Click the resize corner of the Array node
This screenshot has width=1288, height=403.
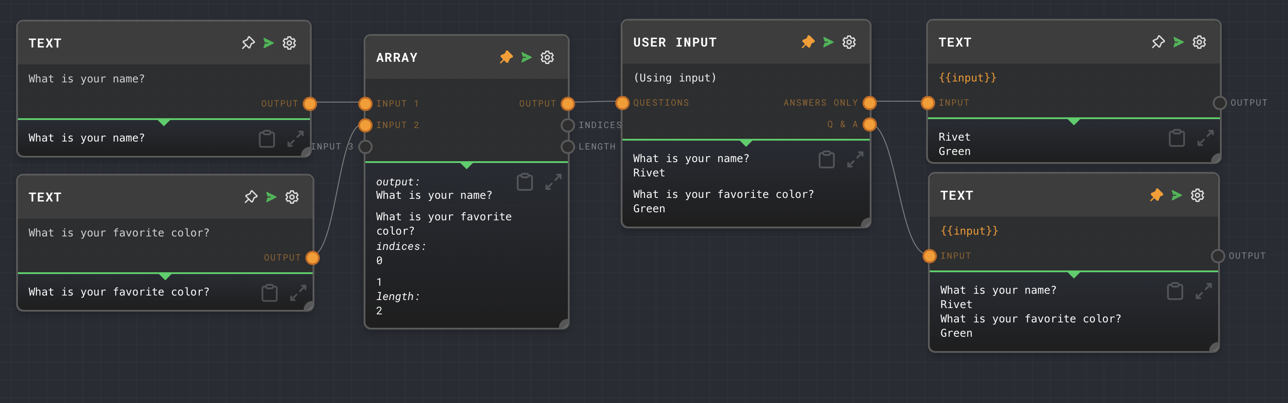564,324
